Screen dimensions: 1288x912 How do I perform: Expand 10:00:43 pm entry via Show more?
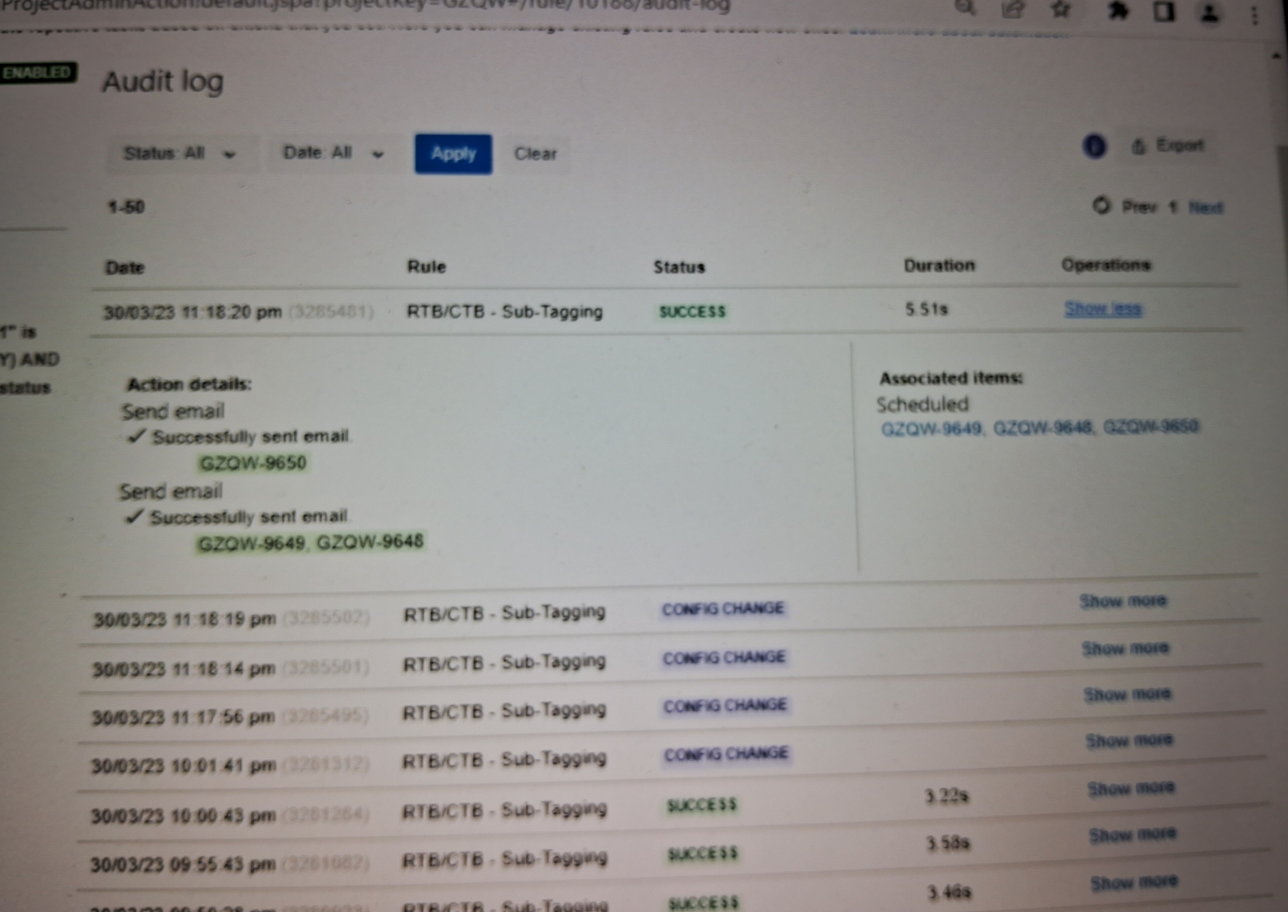pyautogui.click(x=1130, y=788)
